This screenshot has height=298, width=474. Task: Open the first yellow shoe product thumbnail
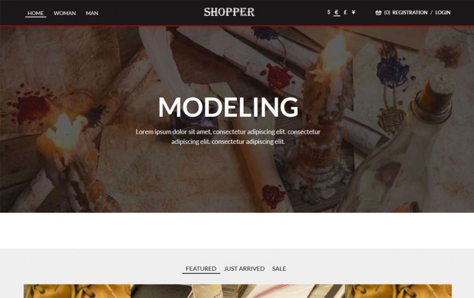coord(77,291)
